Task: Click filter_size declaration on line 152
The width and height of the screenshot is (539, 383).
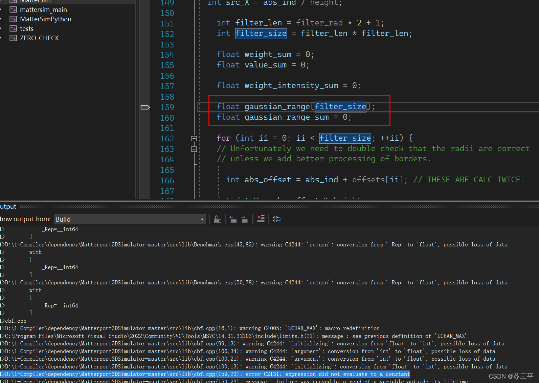Action: (x=261, y=34)
